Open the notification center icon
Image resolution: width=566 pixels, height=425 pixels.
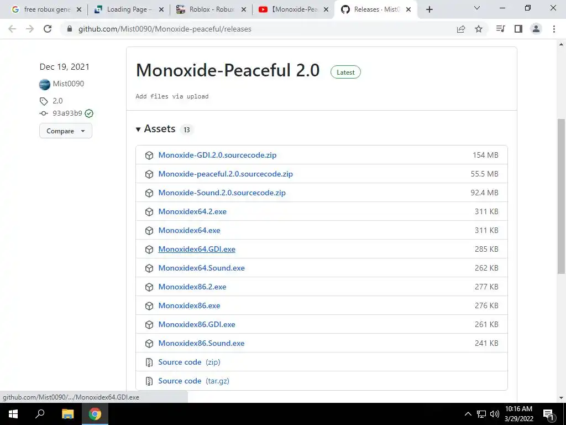point(548,414)
